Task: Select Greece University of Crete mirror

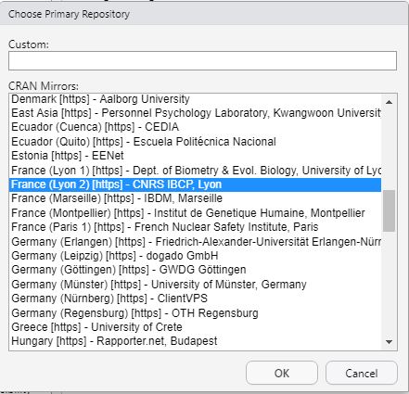Action: tap(195, 327)
